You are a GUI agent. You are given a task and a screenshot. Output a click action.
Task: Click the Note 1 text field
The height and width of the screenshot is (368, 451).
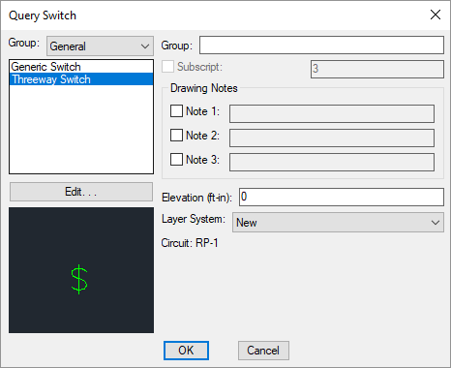(332, 113)
